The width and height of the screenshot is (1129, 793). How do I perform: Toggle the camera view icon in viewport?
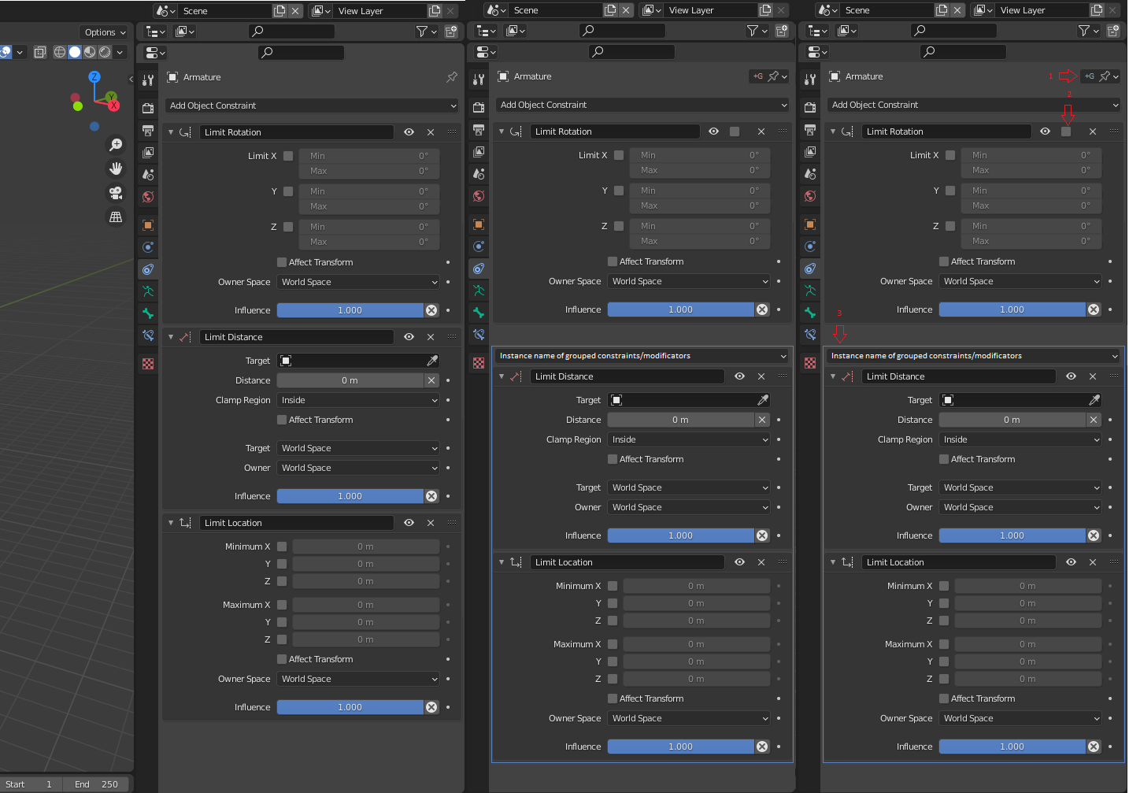pos(116,193)
